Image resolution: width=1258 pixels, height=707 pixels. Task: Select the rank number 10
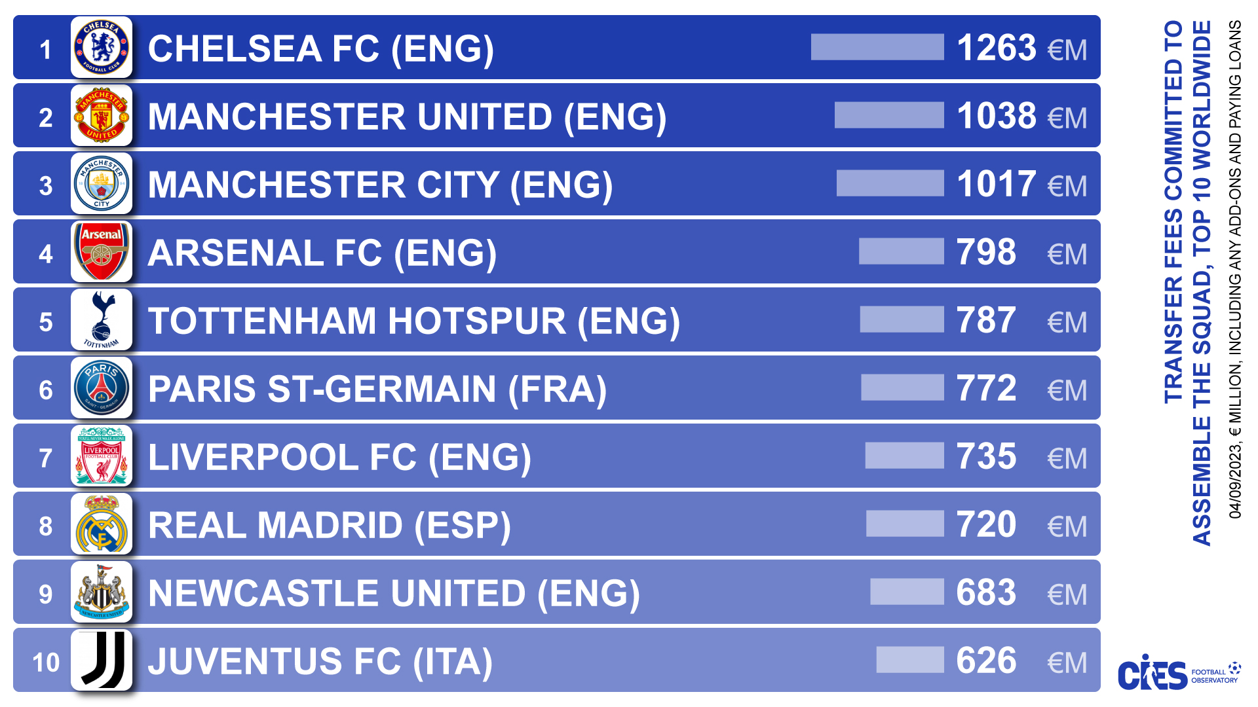click(x=46, y=662)
